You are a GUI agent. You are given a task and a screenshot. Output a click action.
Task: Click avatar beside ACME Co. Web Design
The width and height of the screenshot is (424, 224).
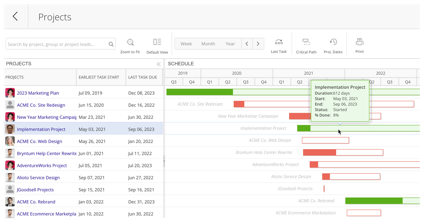tap(10, 141)
